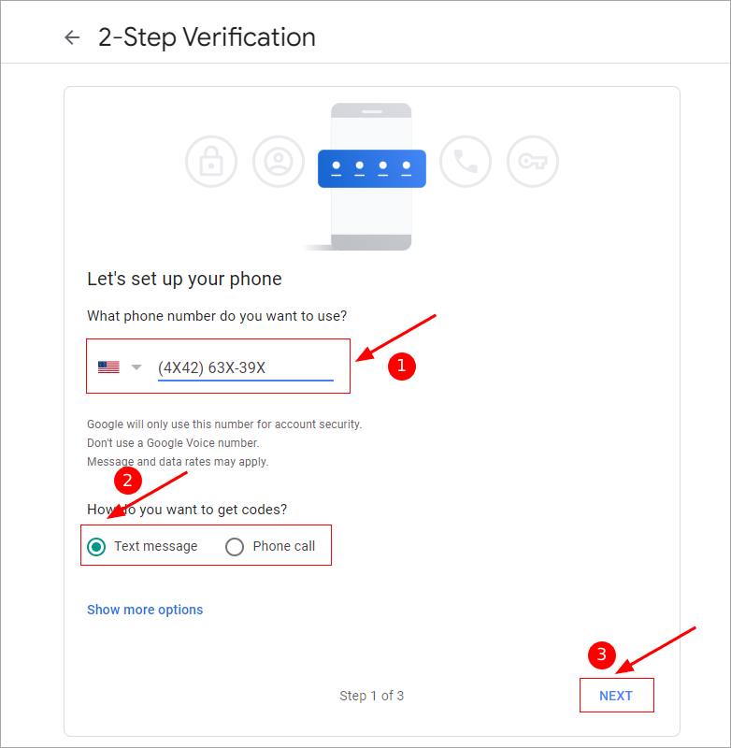Click the grey phone illustration top speaker
This screenshot has width=731, height=748.
click(x=372, y=111)
